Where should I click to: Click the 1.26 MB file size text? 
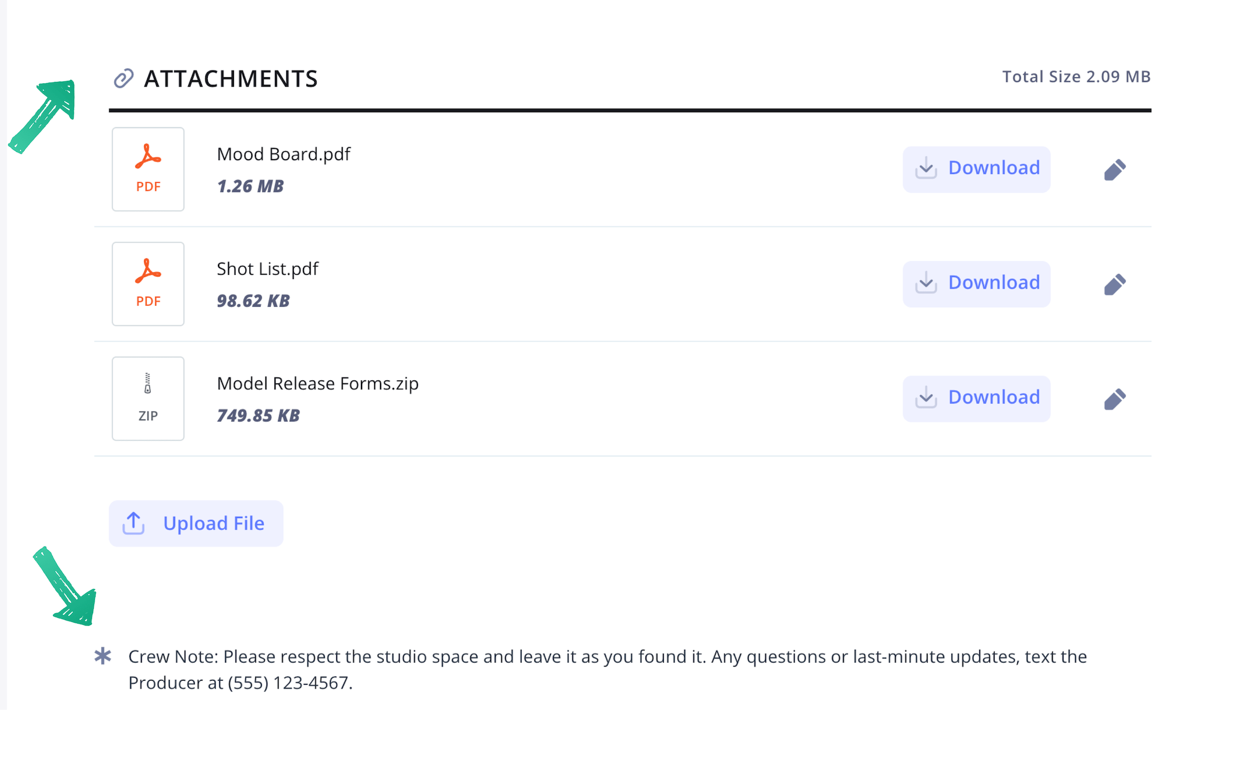[250, 186]
